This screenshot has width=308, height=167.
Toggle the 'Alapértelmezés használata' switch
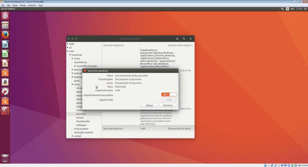[169, 94]
